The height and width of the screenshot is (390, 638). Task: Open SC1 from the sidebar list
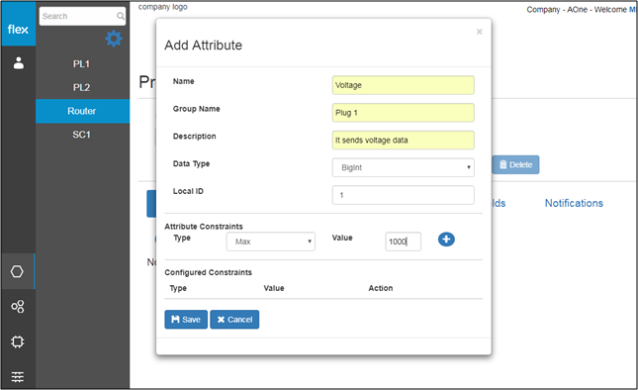click(x=81, y=135)
